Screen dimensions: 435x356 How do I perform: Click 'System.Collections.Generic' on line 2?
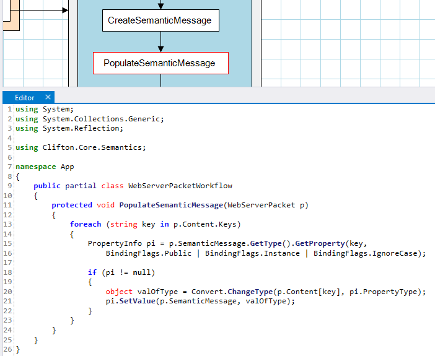click(x=102, y=119)
